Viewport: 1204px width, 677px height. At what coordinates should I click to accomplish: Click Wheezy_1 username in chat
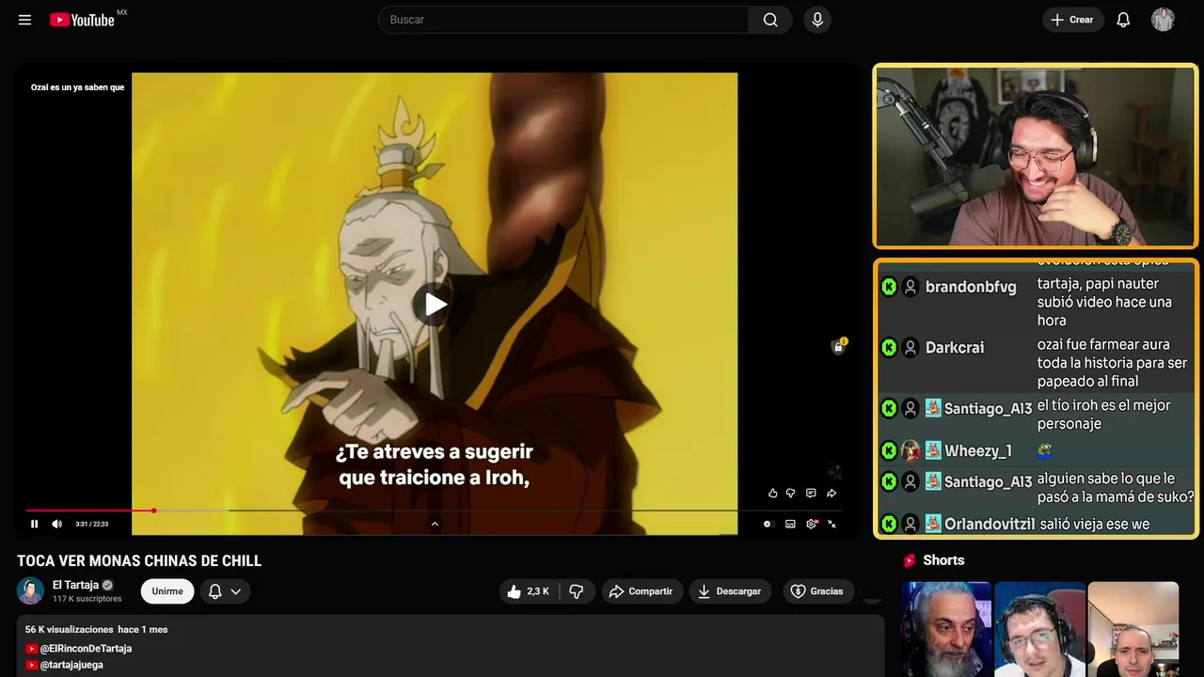[978, 451]
